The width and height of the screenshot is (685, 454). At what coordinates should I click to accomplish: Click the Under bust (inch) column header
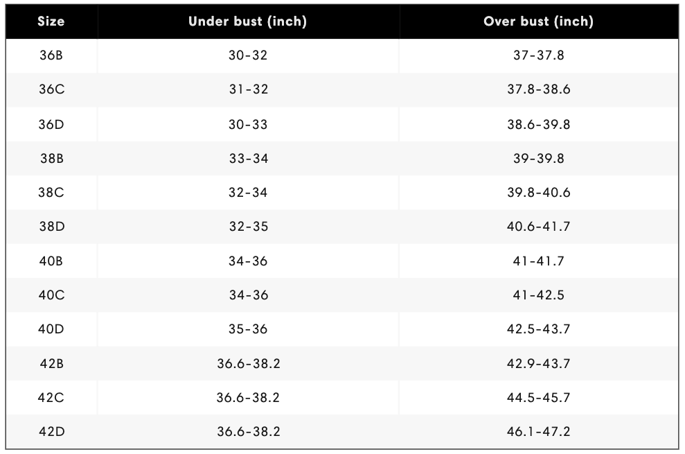click(x=248, y=21)
